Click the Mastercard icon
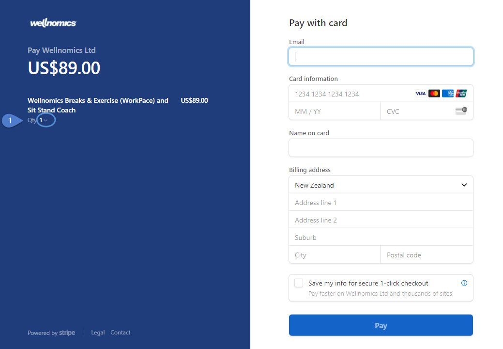503x349 pixels. pos(434,94)
